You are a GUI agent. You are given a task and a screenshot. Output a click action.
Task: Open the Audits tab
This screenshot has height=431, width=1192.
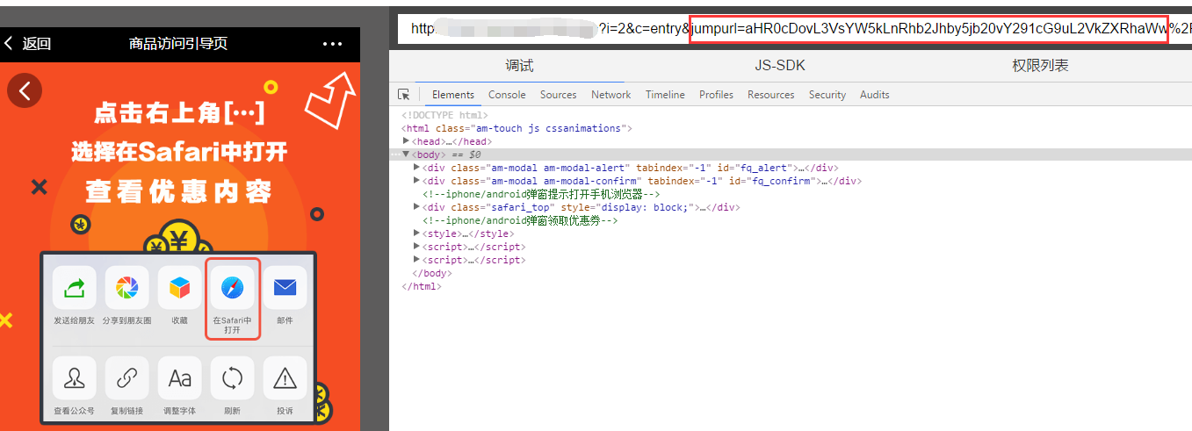pos(875,95)
